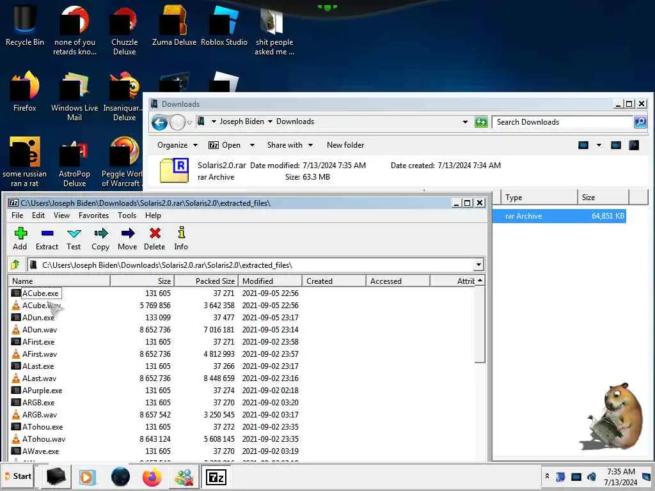
Task: Select ACube.exe in the file list
Action: point(40,293)
